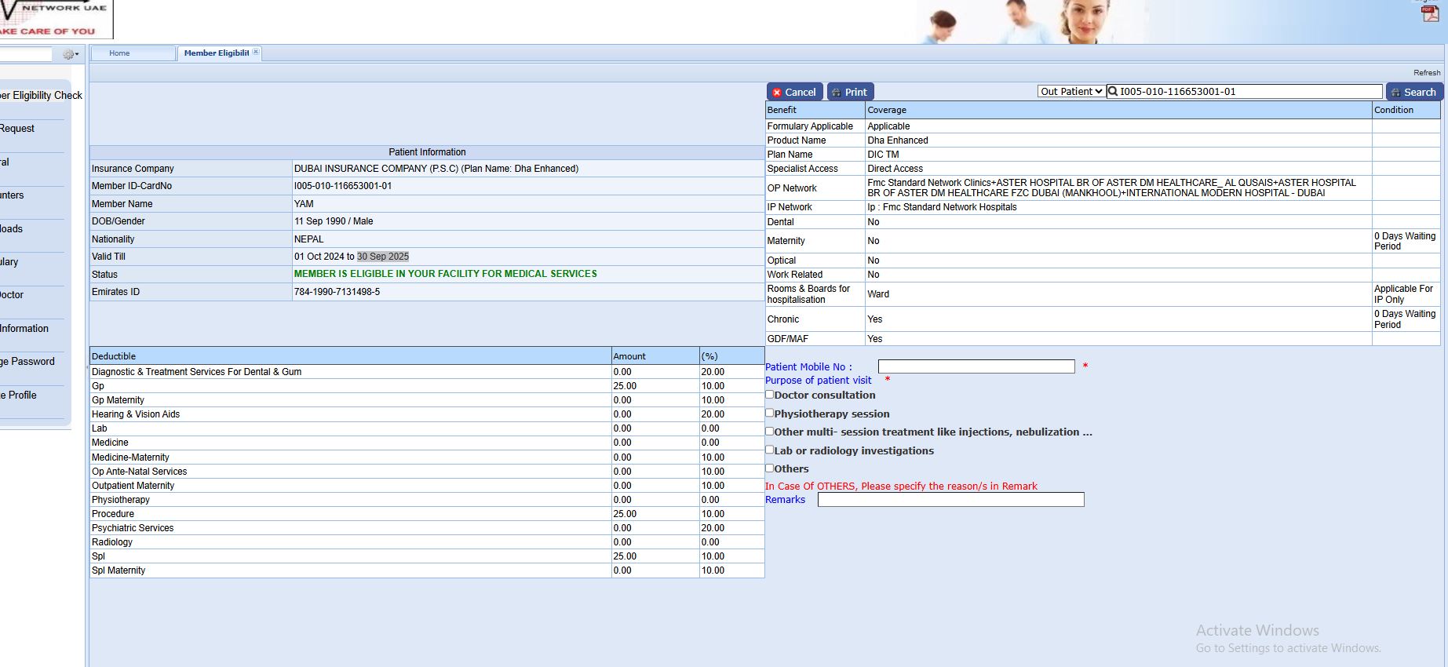Print the eligibility details
The width and height of the screenshot is (1448, 667).
point(850,92)
